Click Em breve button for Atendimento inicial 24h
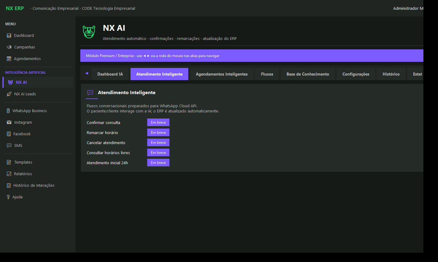This screenshot has height=262, width=438. pyautogui.click(x=158, y=163)
